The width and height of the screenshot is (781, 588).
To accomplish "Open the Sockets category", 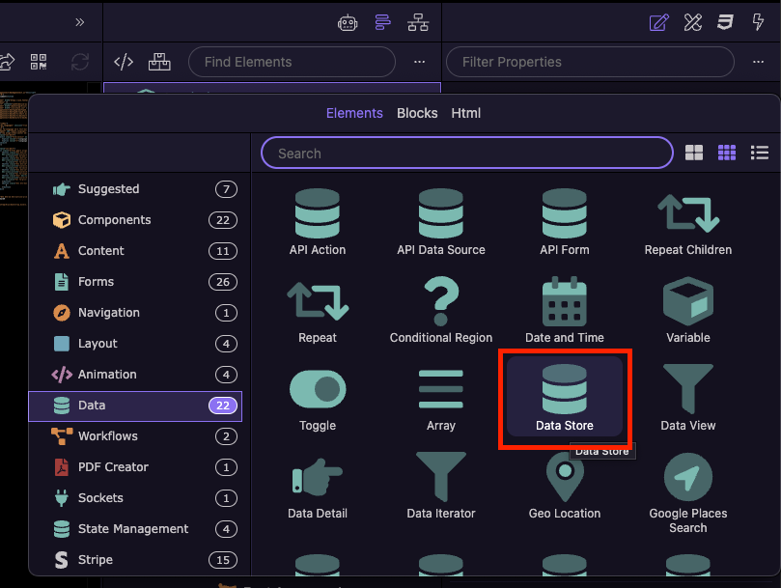I will pyautogui.click(x=135, y=498).
